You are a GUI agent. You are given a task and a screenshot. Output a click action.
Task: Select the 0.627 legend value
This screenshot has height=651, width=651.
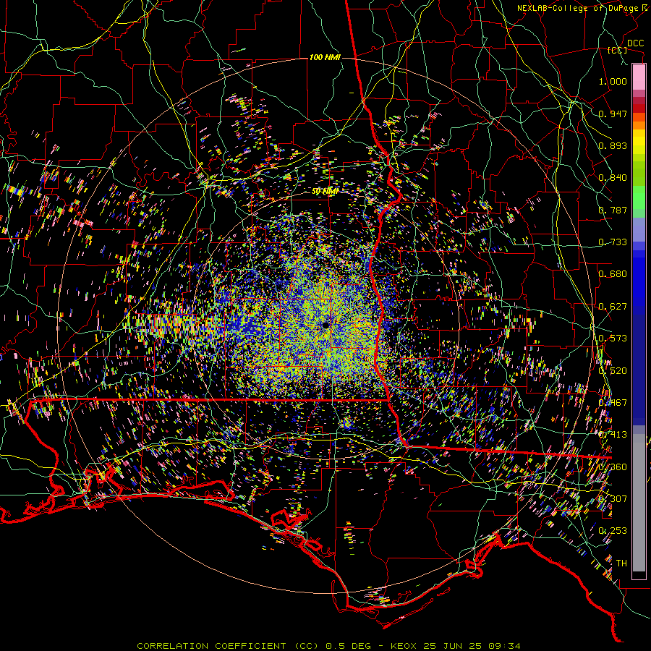pos(613,307)
